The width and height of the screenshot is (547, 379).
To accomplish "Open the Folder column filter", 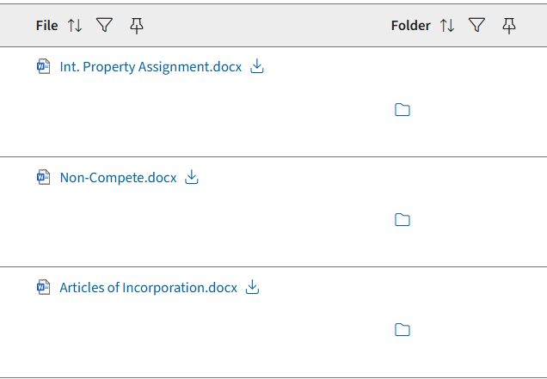I will tap(476, 26).
